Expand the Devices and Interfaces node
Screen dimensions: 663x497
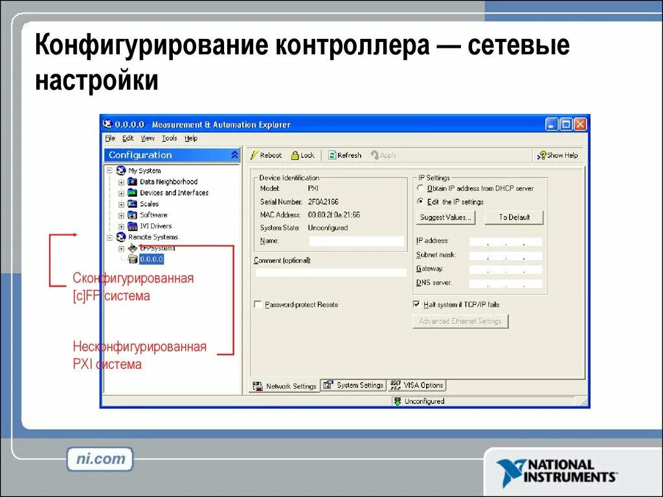[121, 193]
